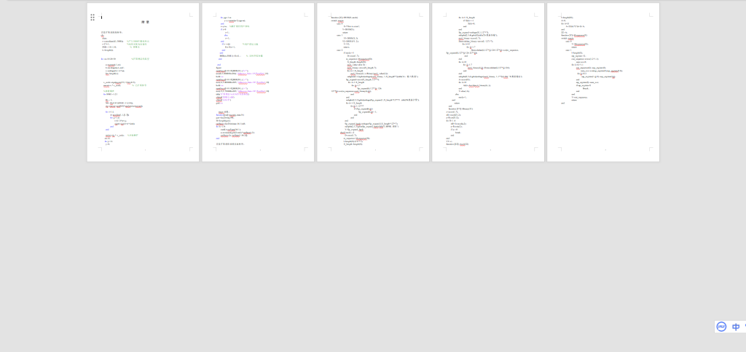Click the top-right margin corner mark of page five
The width and height of the screenshot is (746, 352).
click(651, 15)
